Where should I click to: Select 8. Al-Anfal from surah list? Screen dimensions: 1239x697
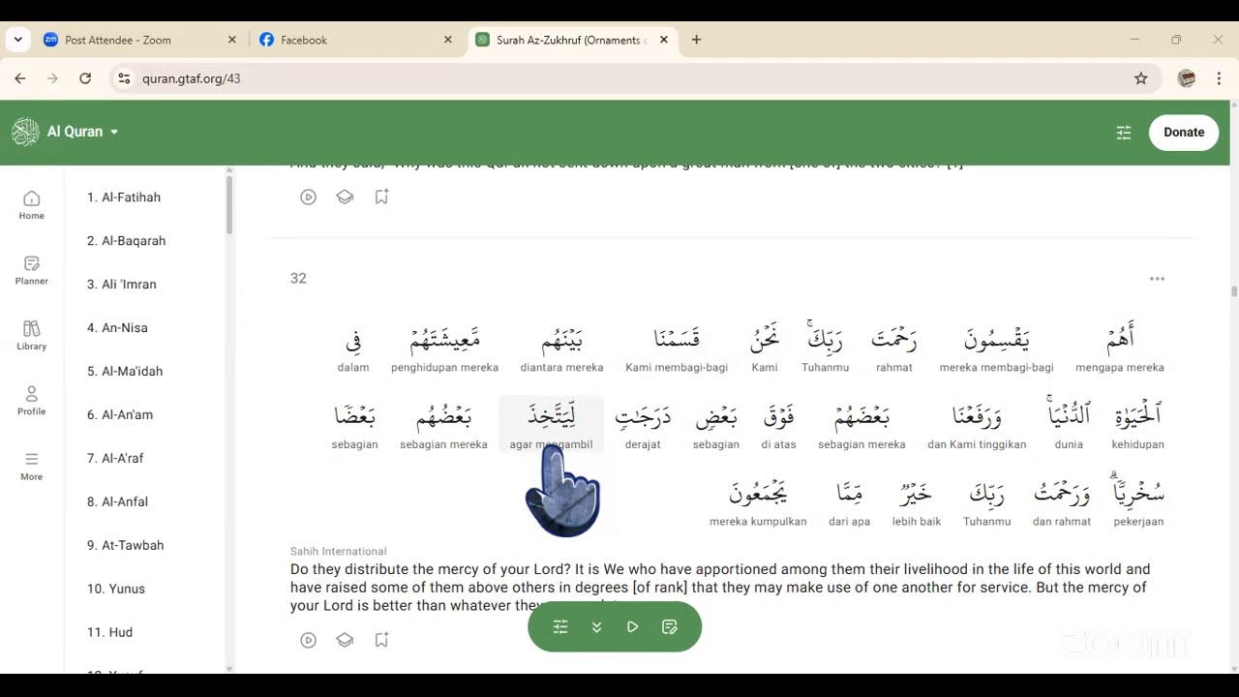117,502
